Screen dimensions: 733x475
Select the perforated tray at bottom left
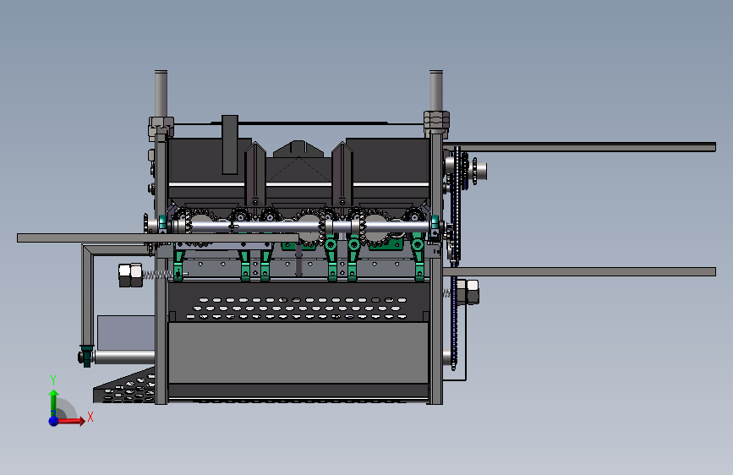pos(125,386)
